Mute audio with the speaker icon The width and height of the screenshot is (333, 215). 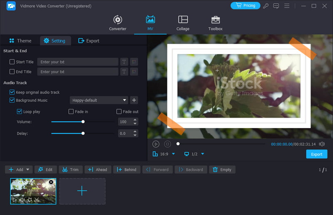click(321, 144)
